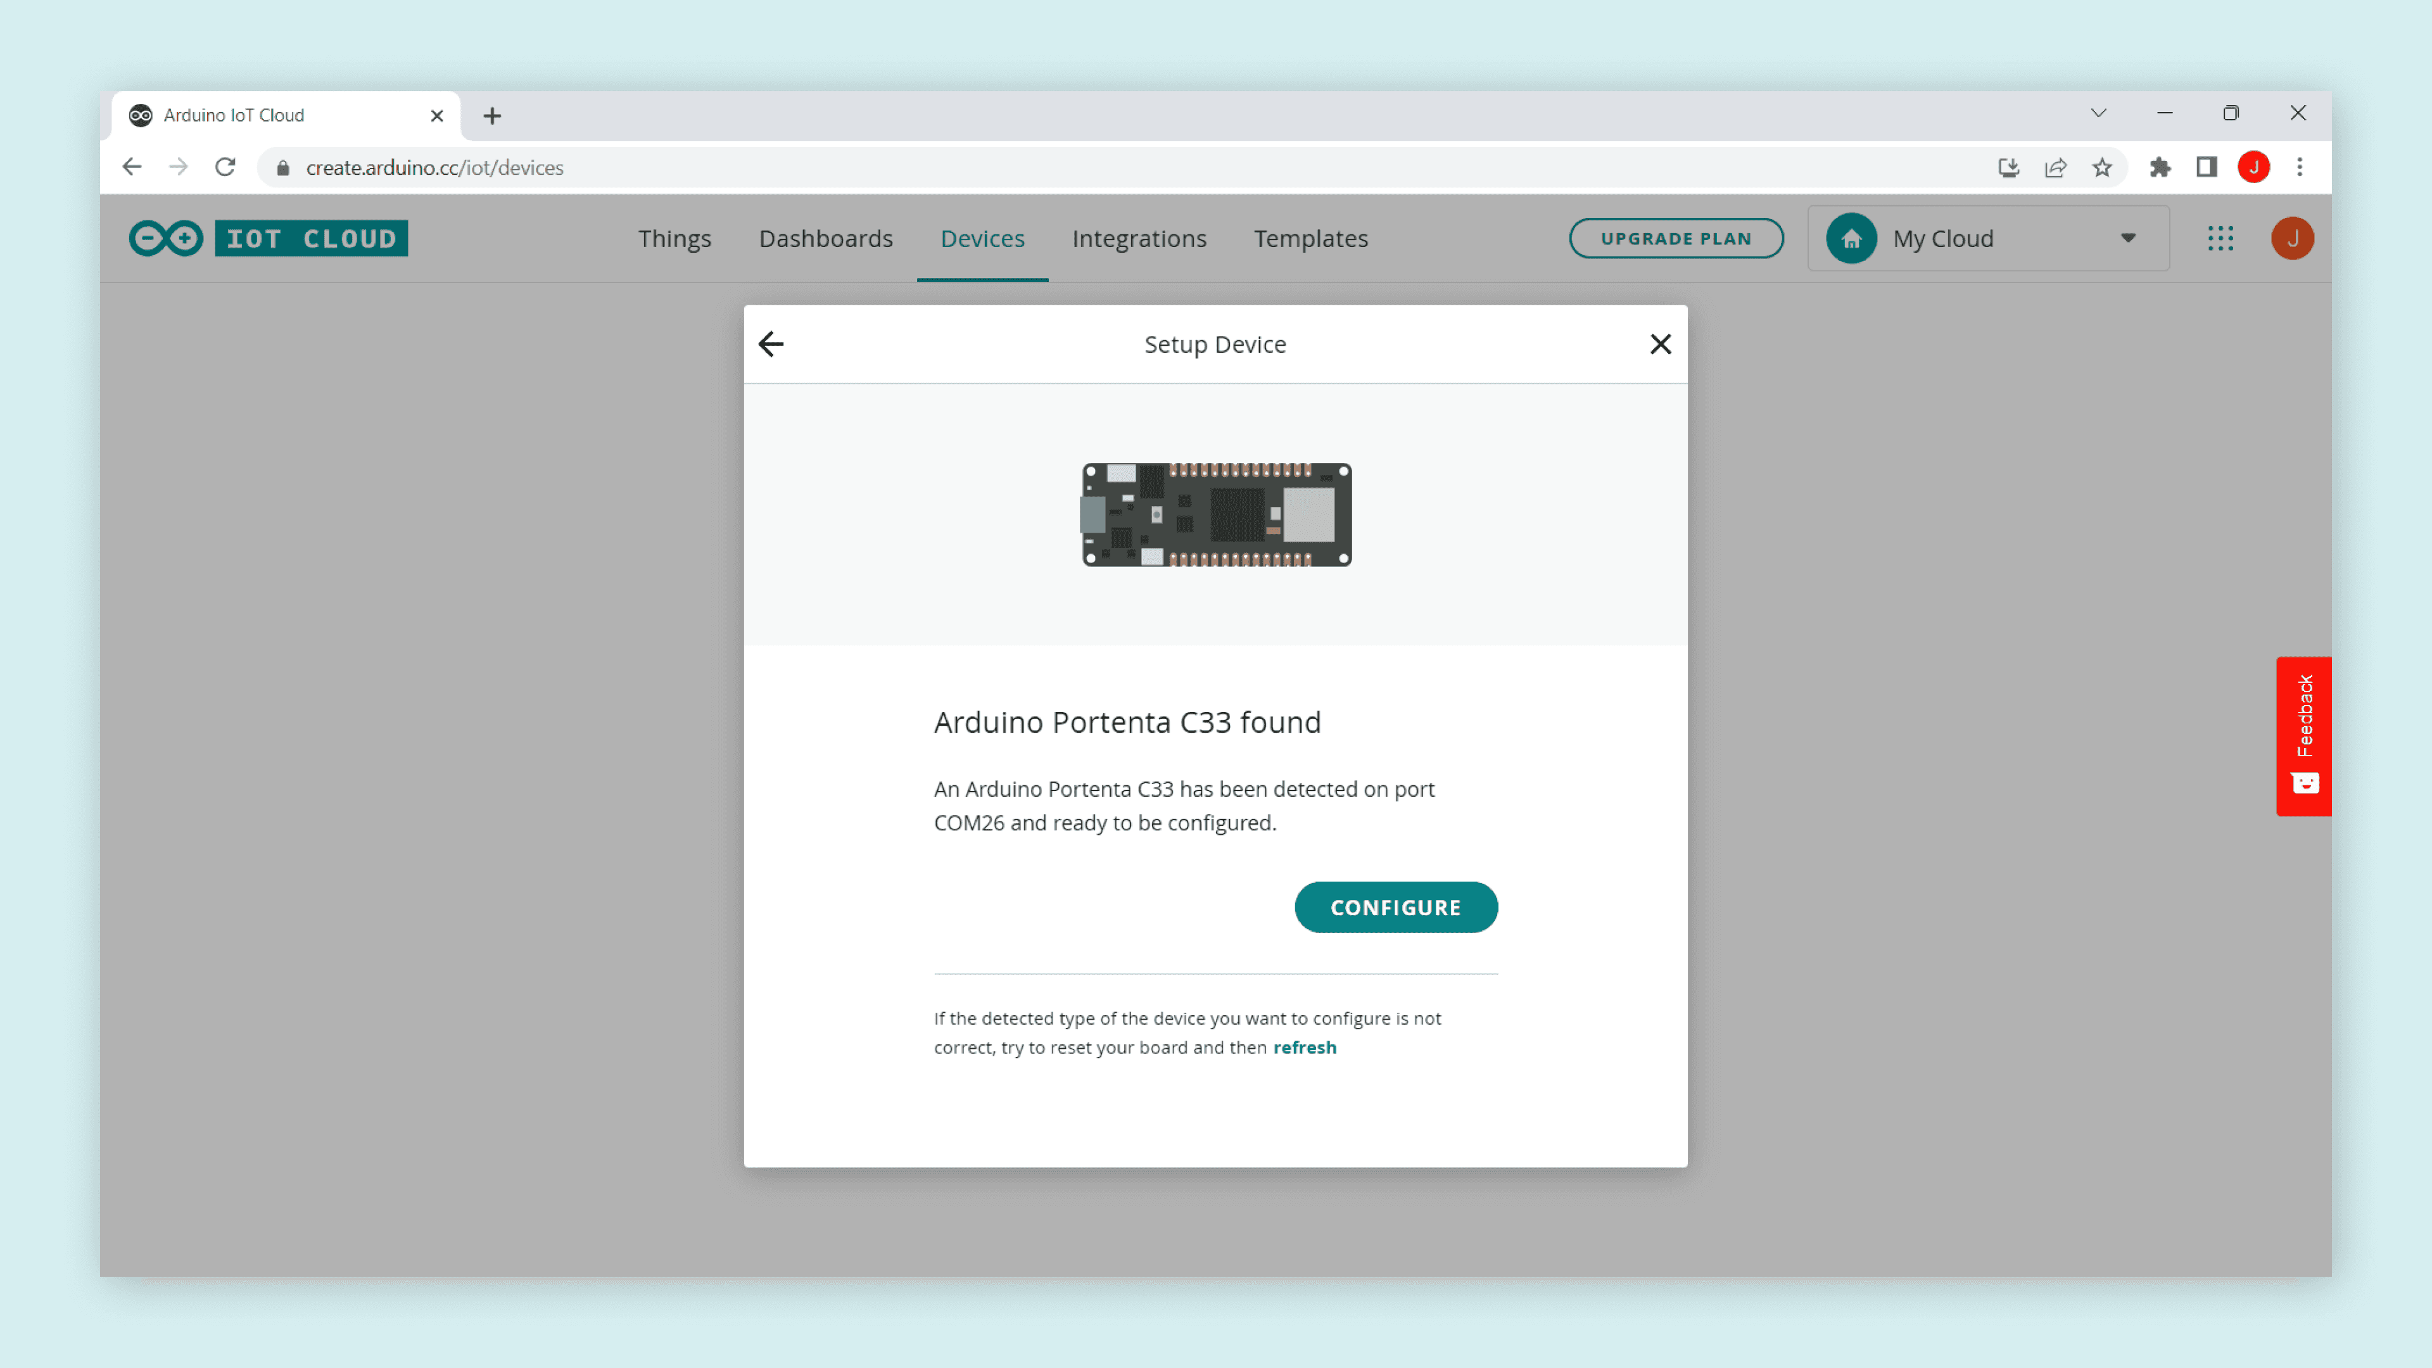
Task: Open Chrome three-dot menu
Action: point(2300,167)
